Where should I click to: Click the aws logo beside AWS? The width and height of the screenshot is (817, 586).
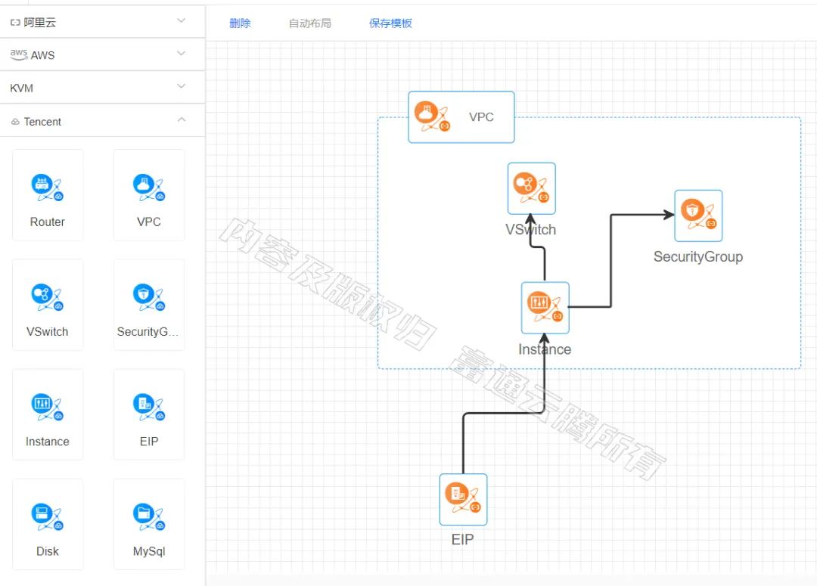[x=19, y=54]
